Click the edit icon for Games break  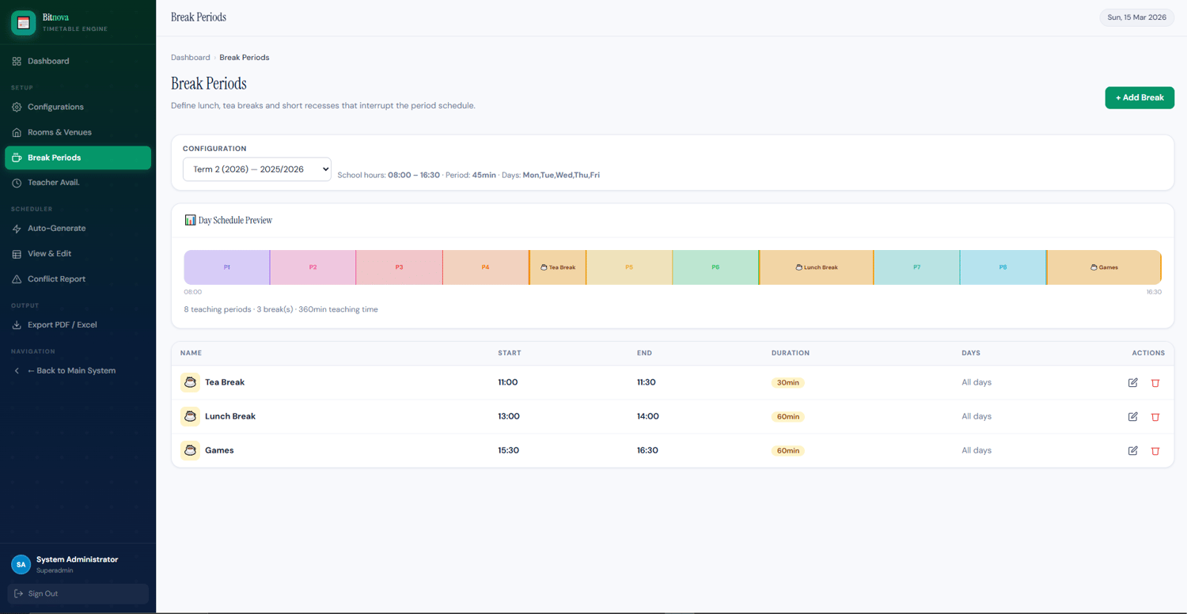(1132, 450)
